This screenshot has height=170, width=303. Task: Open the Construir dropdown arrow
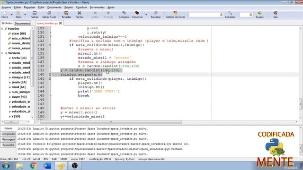click(x=146, y=15)
